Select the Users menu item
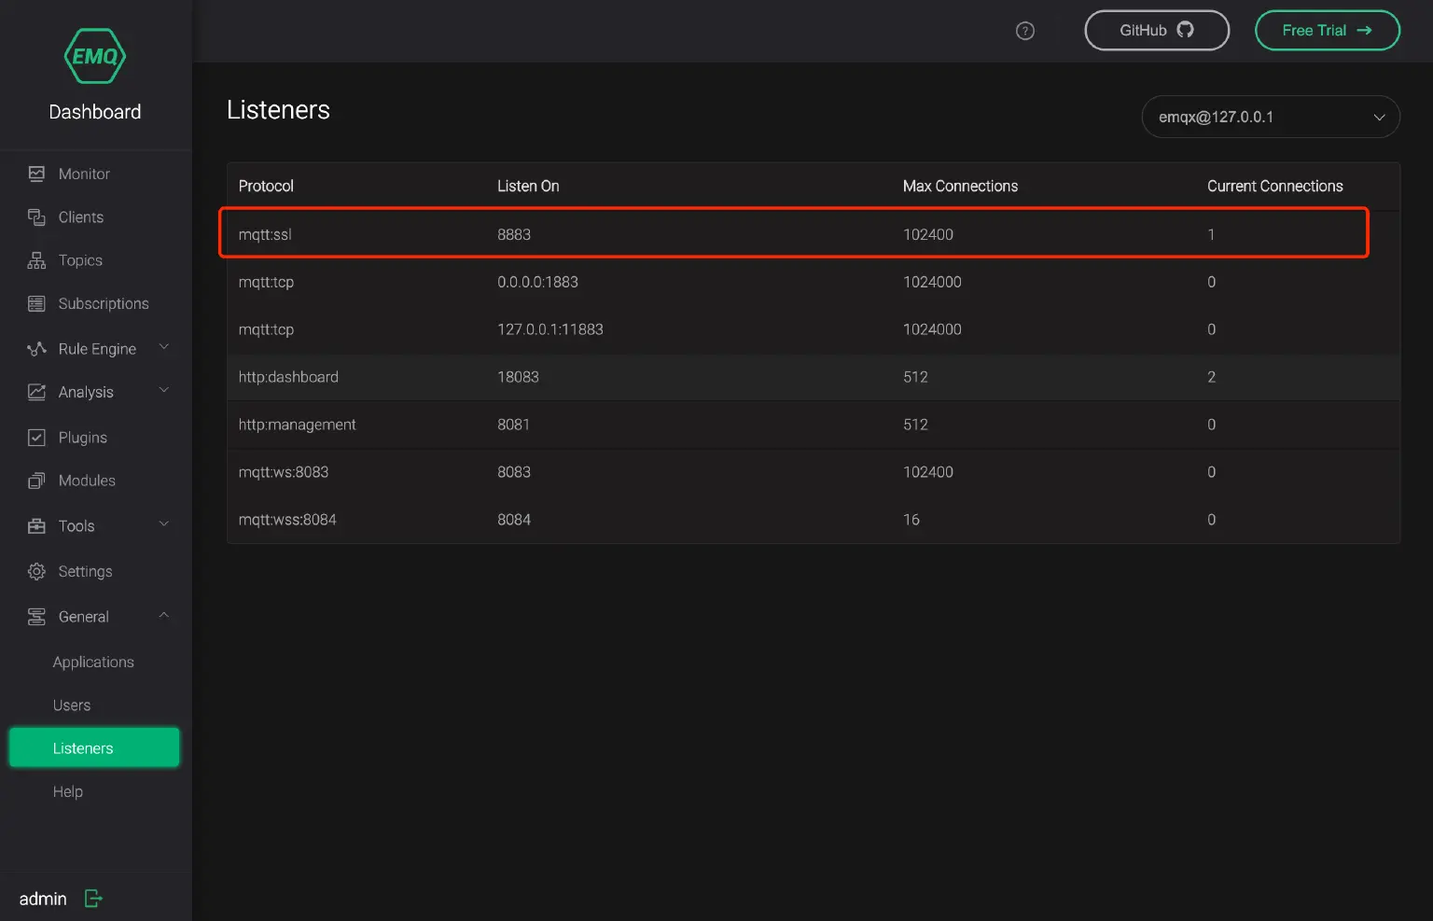 [x=72, y=705]
